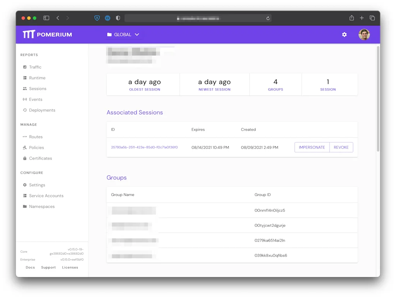Click the Events broadcast icon

(x=25, y=100)
